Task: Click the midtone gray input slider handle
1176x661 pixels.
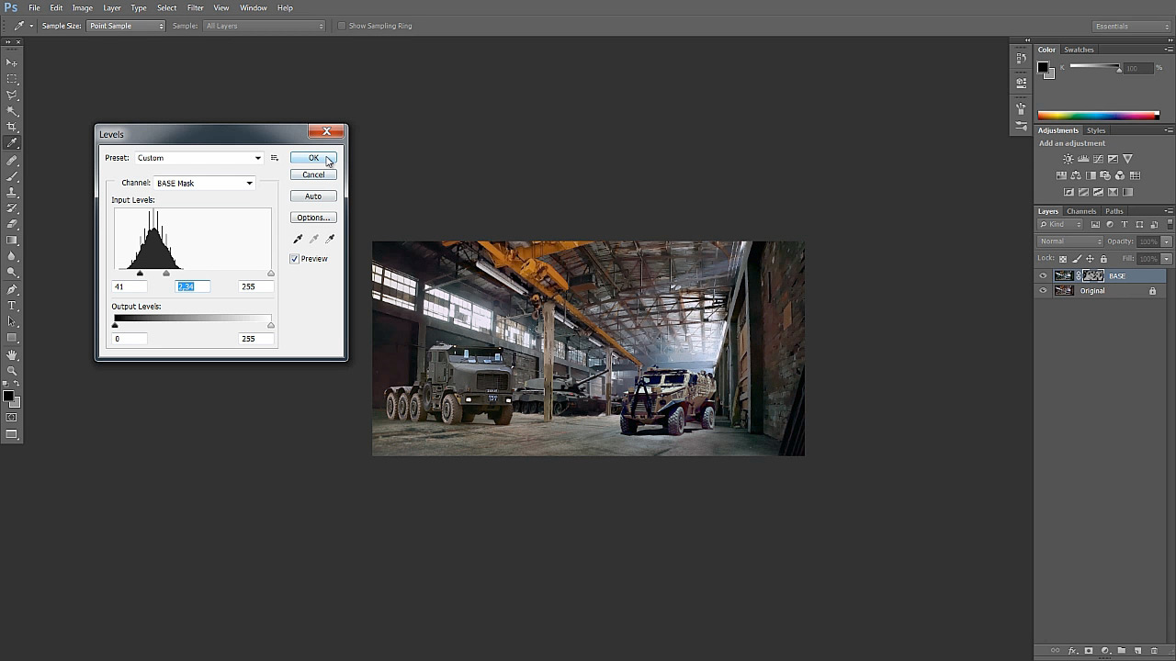Action: 166,274
